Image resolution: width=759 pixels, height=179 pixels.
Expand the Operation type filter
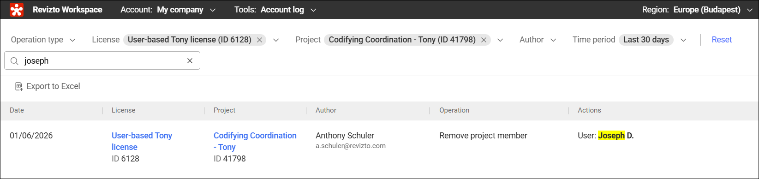[x=43, y=40]
